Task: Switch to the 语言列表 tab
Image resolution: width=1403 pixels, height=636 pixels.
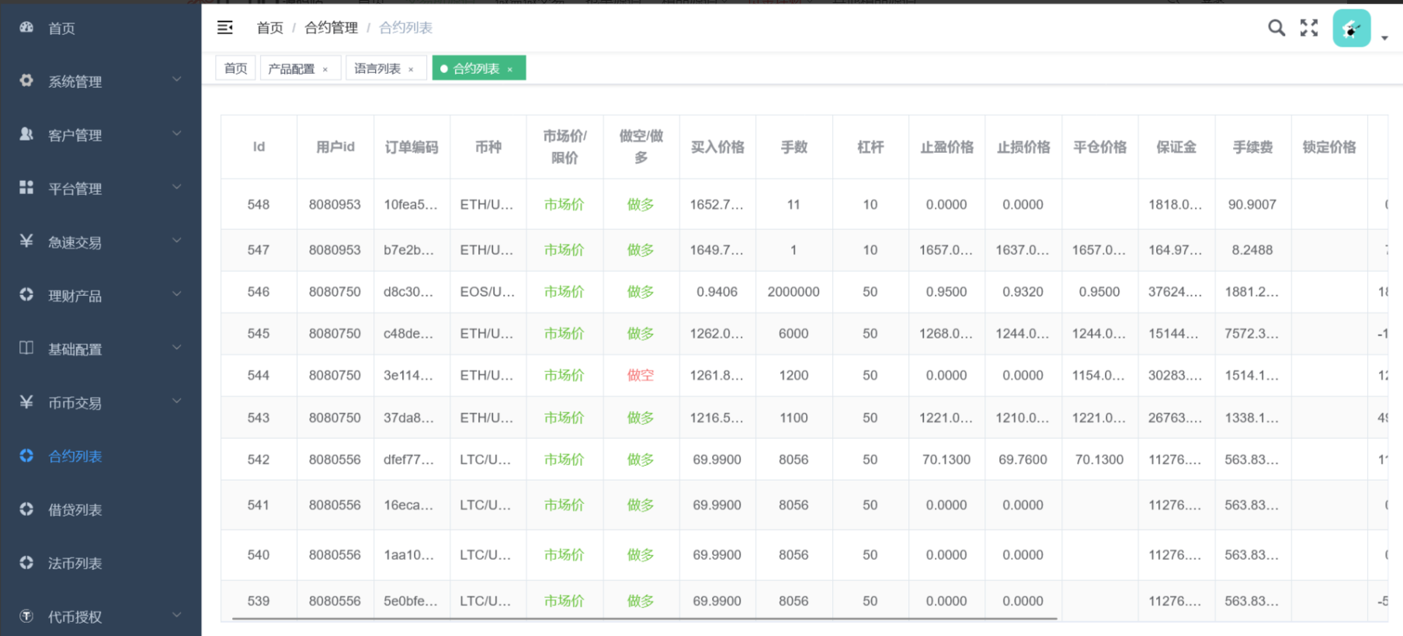Action: (x=377, y=69)
